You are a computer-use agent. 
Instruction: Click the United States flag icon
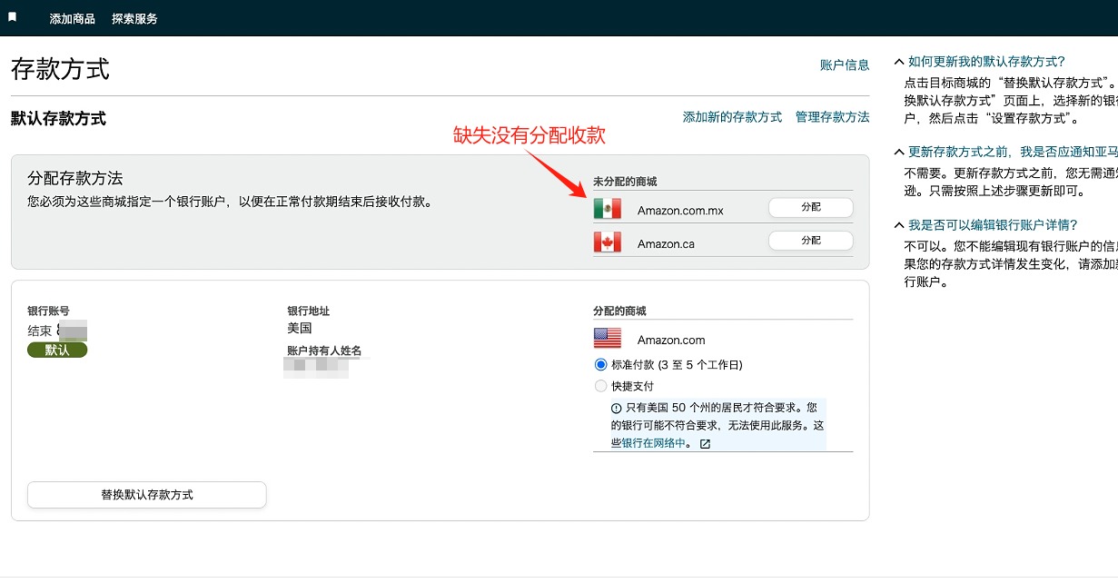coord(608,339)
